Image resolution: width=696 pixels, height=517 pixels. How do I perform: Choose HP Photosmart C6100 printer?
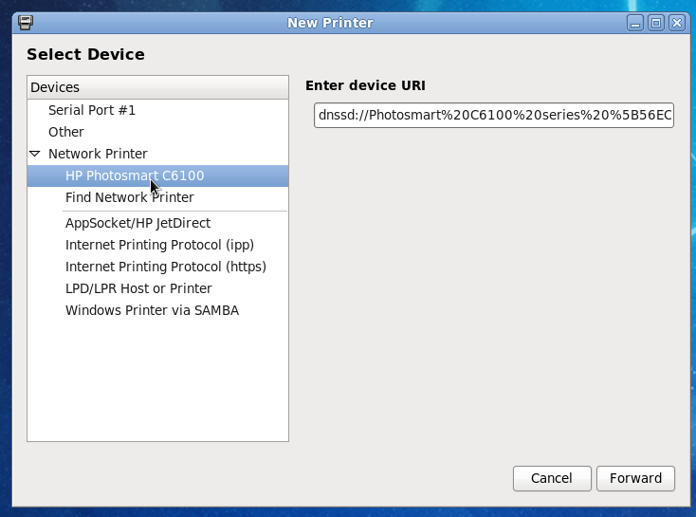pyautogui.click(x=135, y=175)
